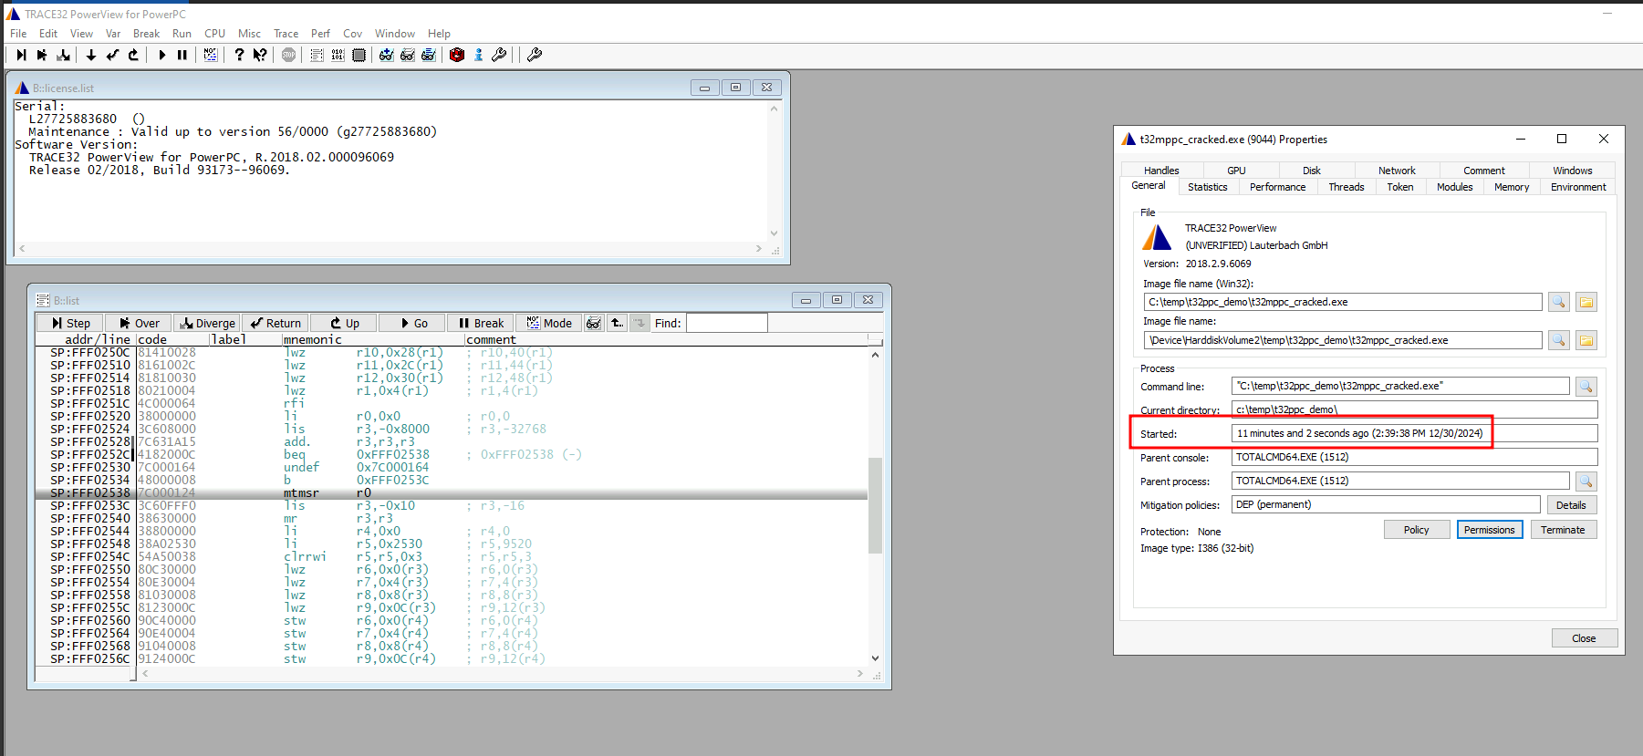This screenshot has height=756, width=1643.
Task: Open help via question mark toolbar icon
Action: coord(239,55)
